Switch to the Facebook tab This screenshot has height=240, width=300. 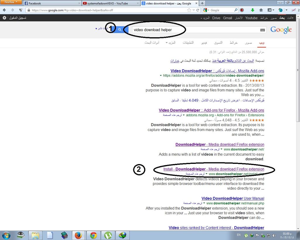52,3
